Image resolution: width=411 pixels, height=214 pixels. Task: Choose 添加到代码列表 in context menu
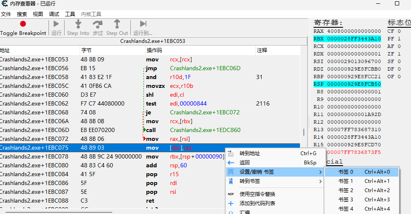pos(275,203)
